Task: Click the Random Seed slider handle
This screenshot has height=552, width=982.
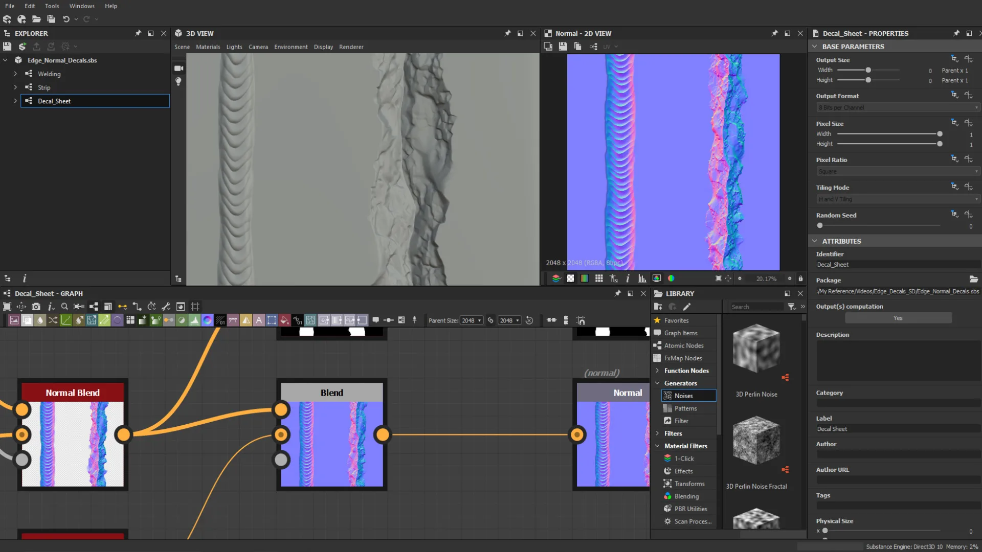Action: click(820, 225)
